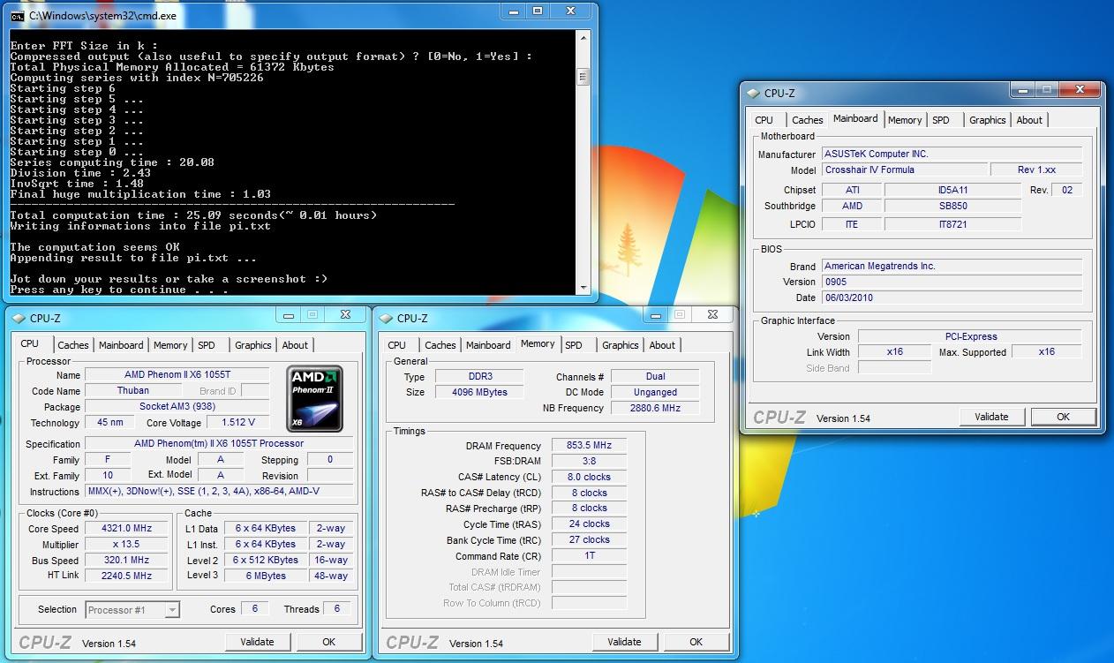
Task: Click the CAS# Latency 8.0 clocks value
Action: point(589,477)
